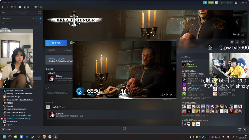The image size is (249, 140).
Task: Close the Dread Hunger splash window
Action: coord(174,43)
